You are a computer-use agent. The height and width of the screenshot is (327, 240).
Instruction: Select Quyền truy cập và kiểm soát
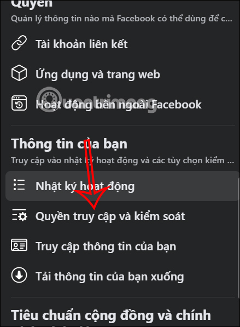(x=110, y=216)
